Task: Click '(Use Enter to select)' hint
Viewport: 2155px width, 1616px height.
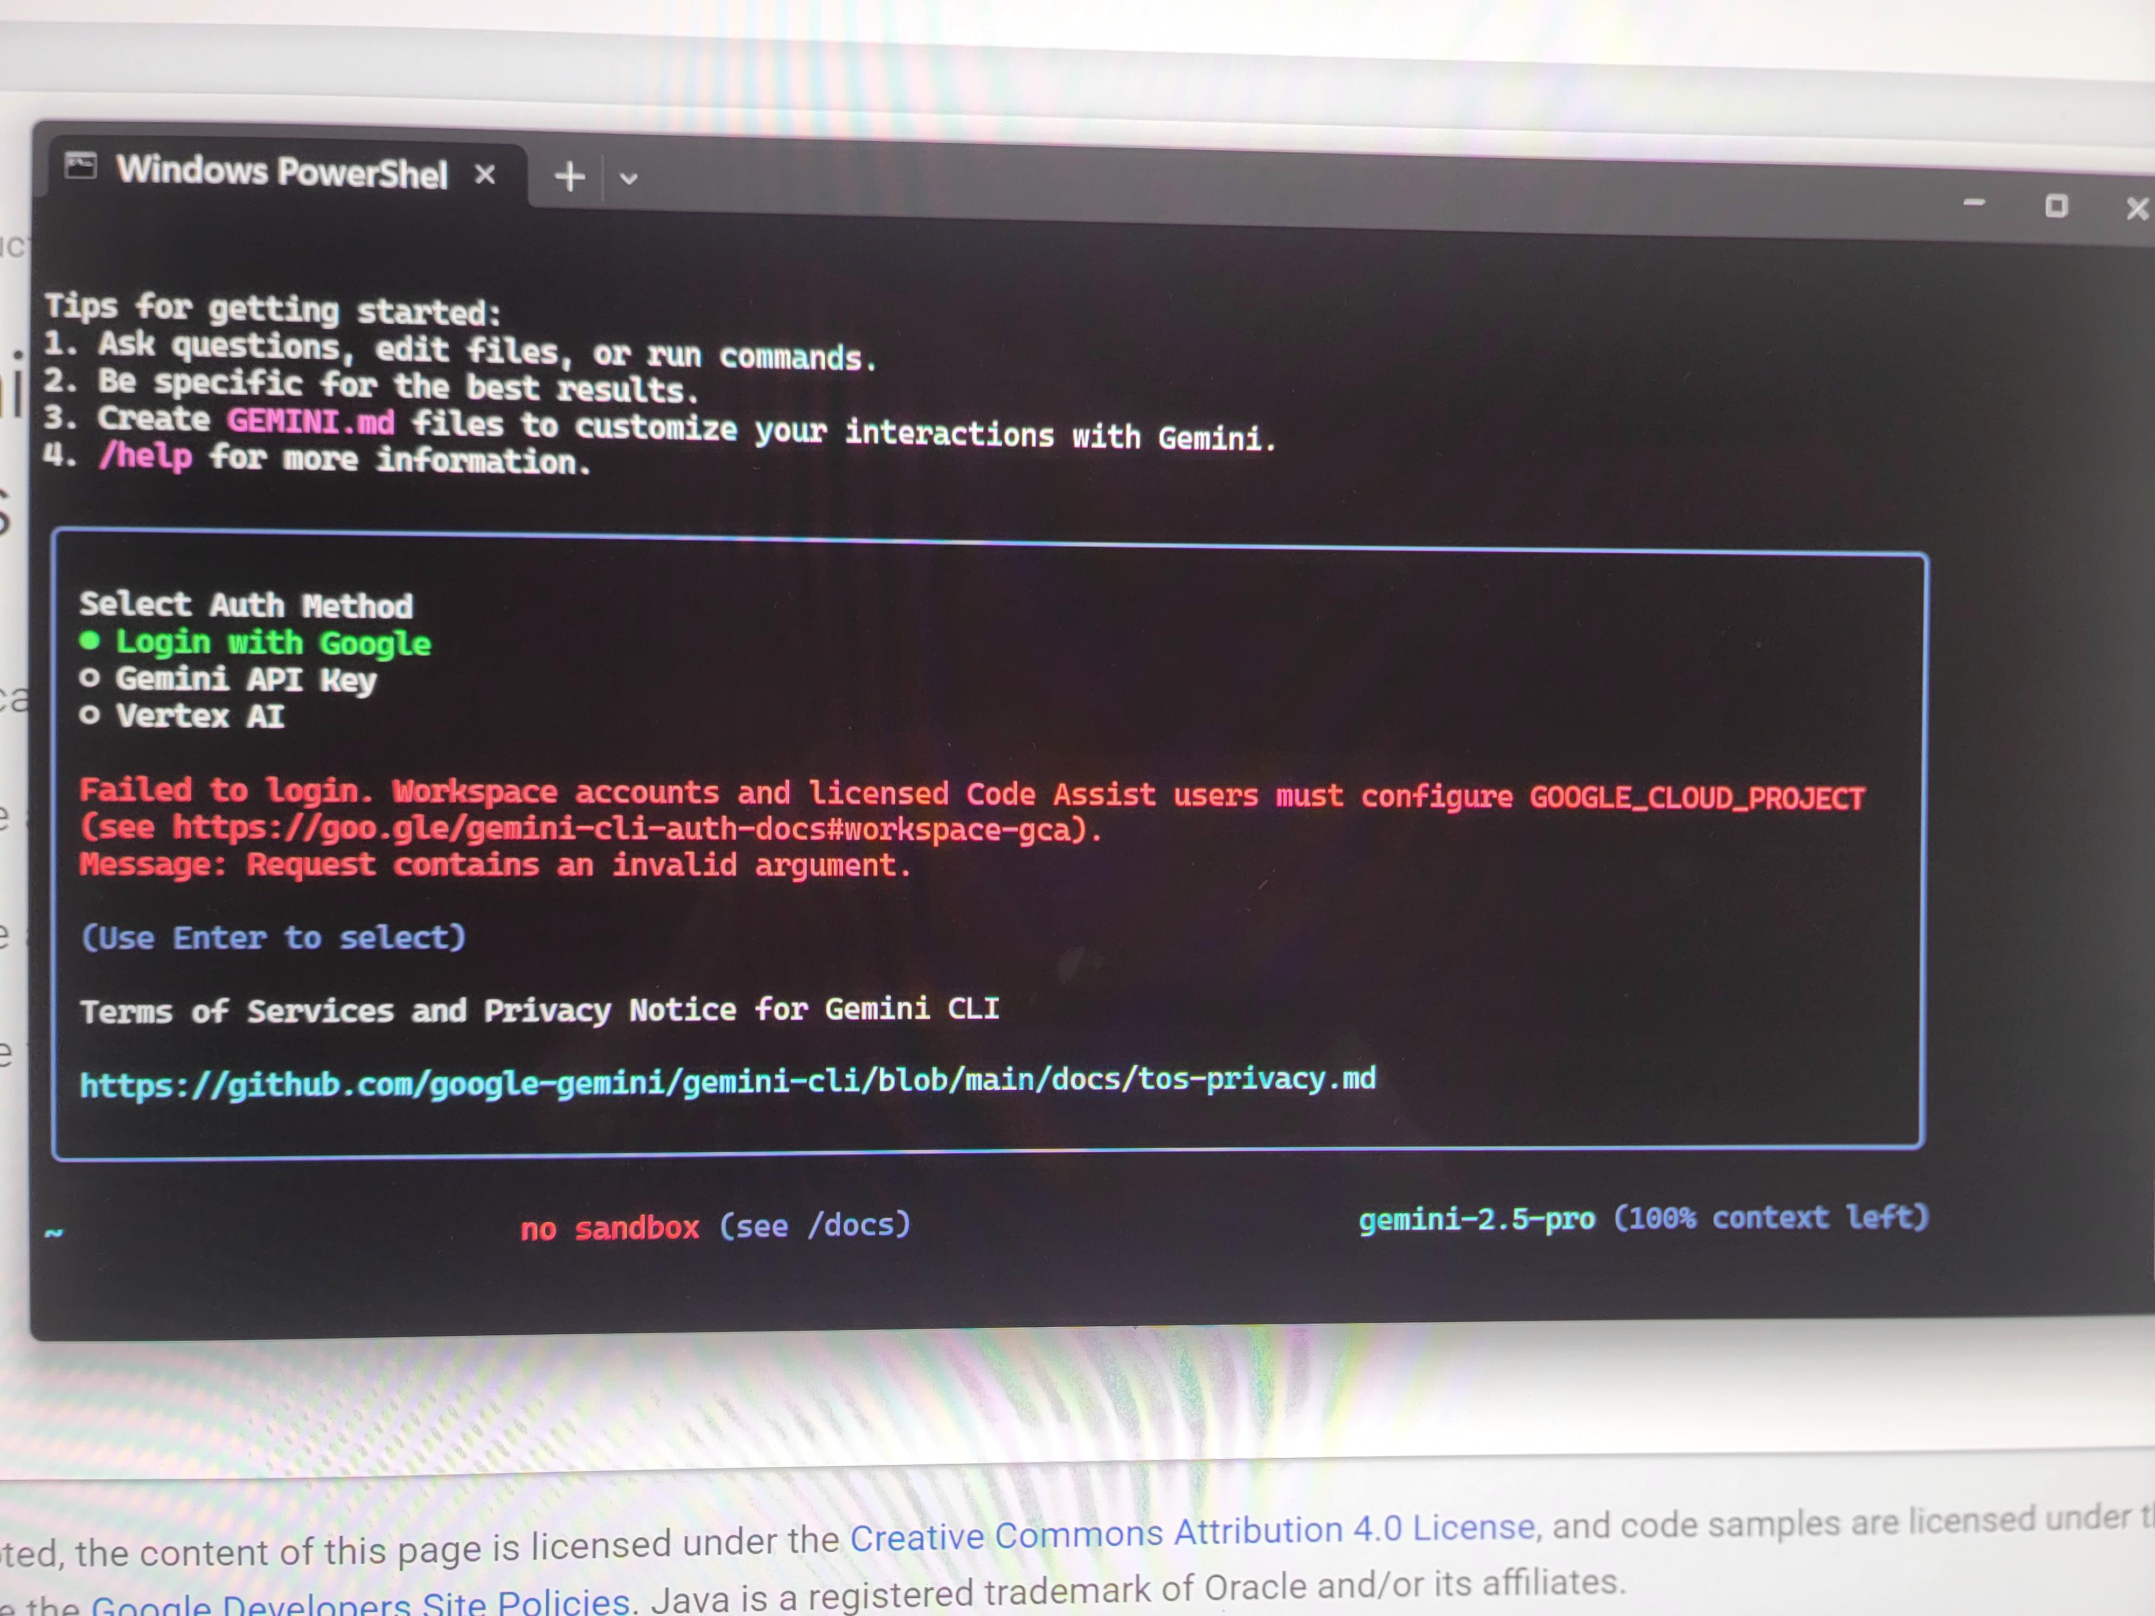Action: tap(274, 937)
